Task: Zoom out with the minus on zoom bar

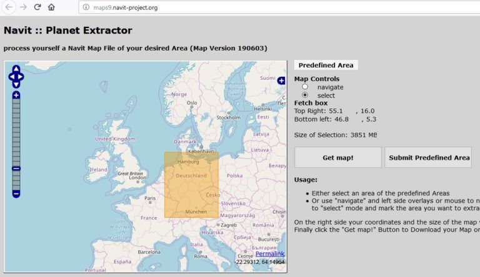Action: [16, 194]
